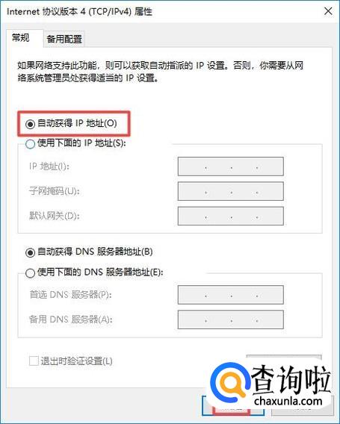Viewport: 340px width, 424px height.
Task: Open advanced settings button above watermark
Action: (284, 358)
